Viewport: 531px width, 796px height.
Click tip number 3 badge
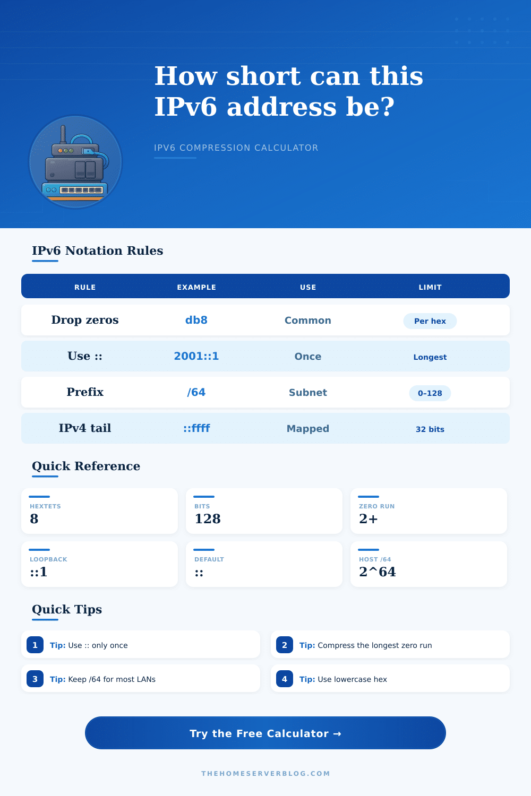tap(35, 679)
